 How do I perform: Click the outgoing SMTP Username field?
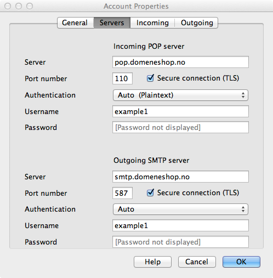(180, 225)
